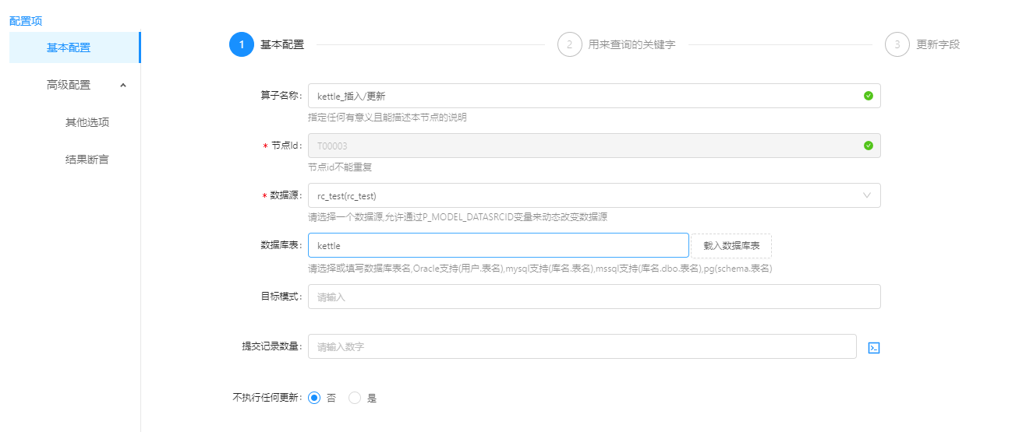Go to step 用来查询的关键字

pos(632,44)
